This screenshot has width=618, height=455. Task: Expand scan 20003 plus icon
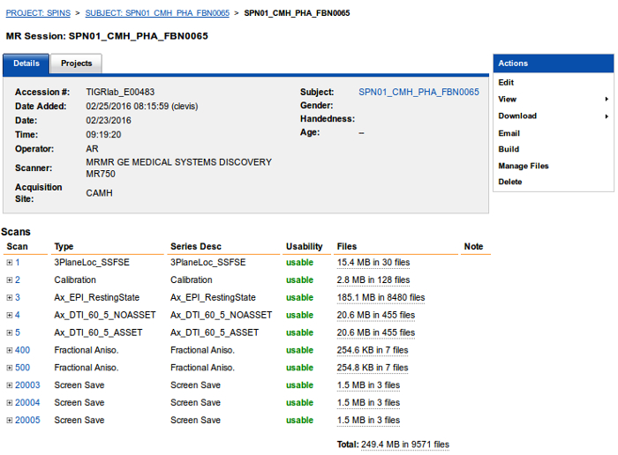click(x=10, y=385)
